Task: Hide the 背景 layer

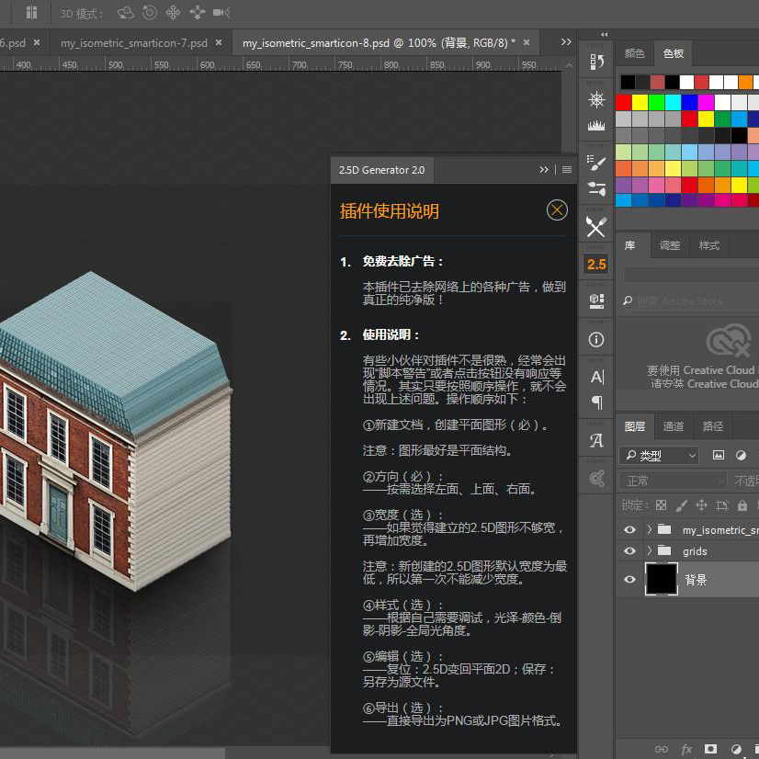Action: 629,580
